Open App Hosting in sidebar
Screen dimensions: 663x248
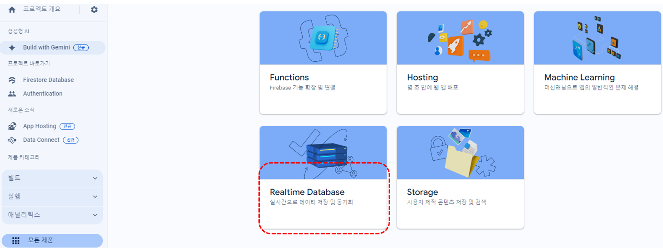coord(40,126)
